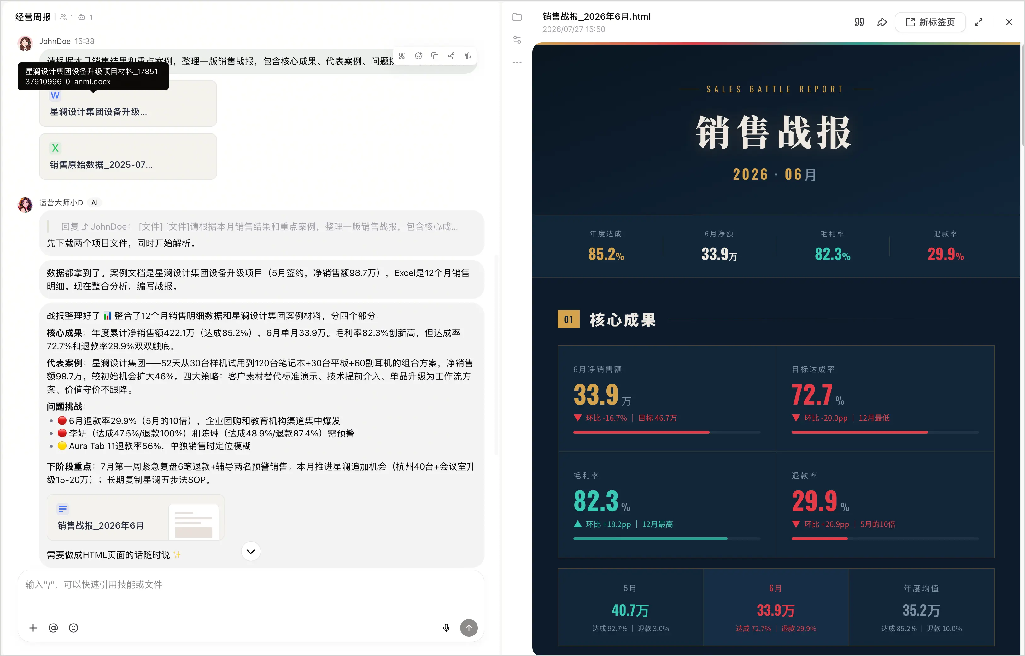The height and width of the screenshot is (656, 1025).
Task: Click the send arrow button
Action: 469,628
